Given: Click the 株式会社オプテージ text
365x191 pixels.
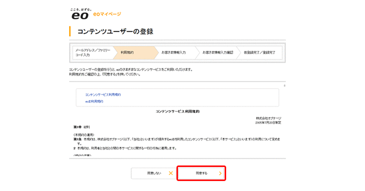Looking at the screenshot, I should [x=268, y=118].
